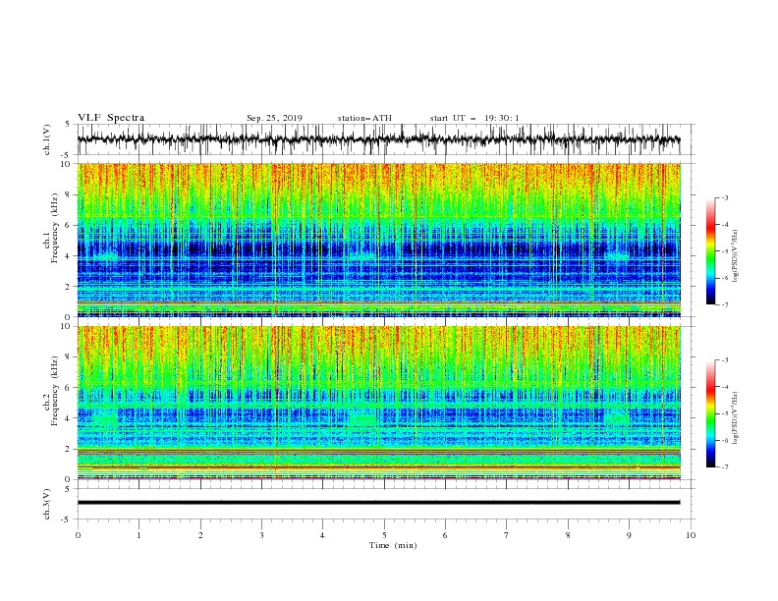Select the "start UT = 19:30:1" text
Screen dimensions: 778x601
pyautogui.click(x=473, y=118)
